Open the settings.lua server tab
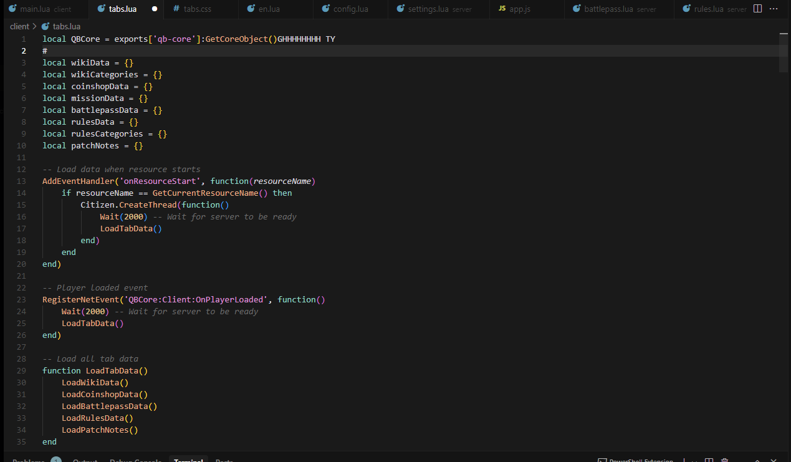Screen dimensions: 791x462 (439, 9)
